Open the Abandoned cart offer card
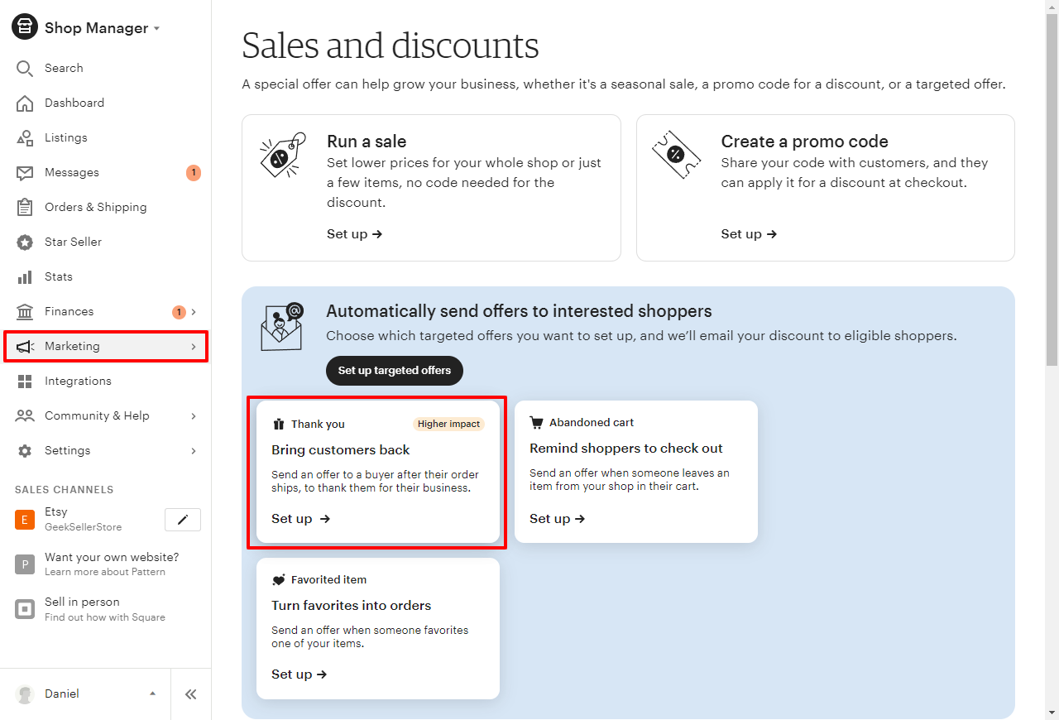Image resolution: width=1059 pixels, height=720 pixels. tap(635, 472)
